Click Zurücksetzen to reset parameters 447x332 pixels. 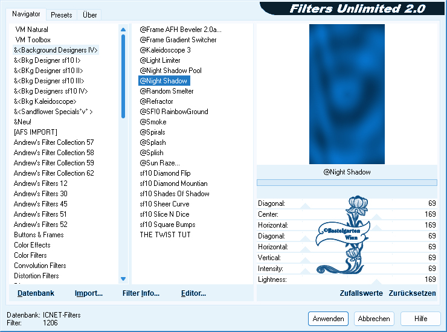coord(412,293)
